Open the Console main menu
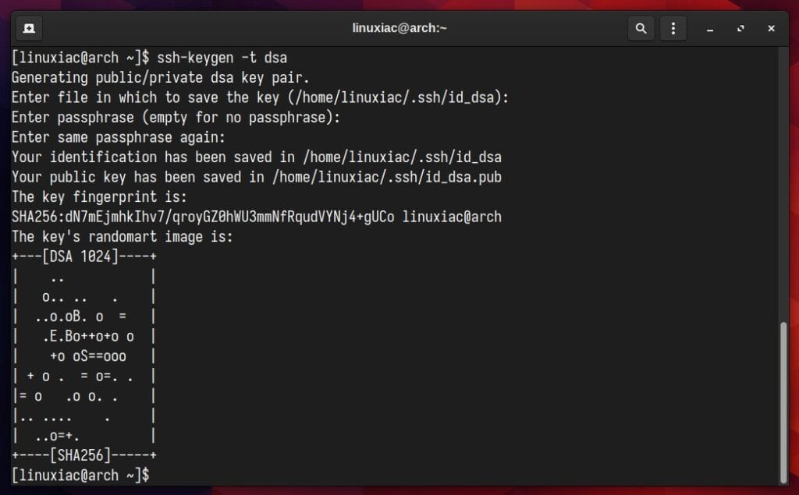Image resolution: width=799 pixels, height=495 pixels. pos(673,28)
